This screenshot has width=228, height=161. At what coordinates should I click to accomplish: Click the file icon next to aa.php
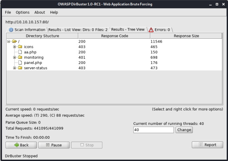[20, 52]
